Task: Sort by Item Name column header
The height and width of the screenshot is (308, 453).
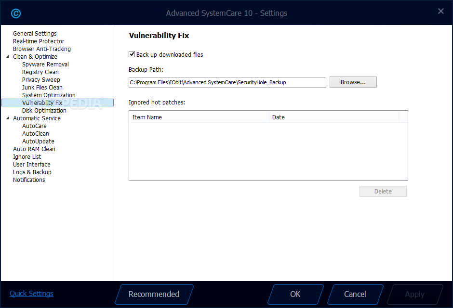Action: point(199,117)
